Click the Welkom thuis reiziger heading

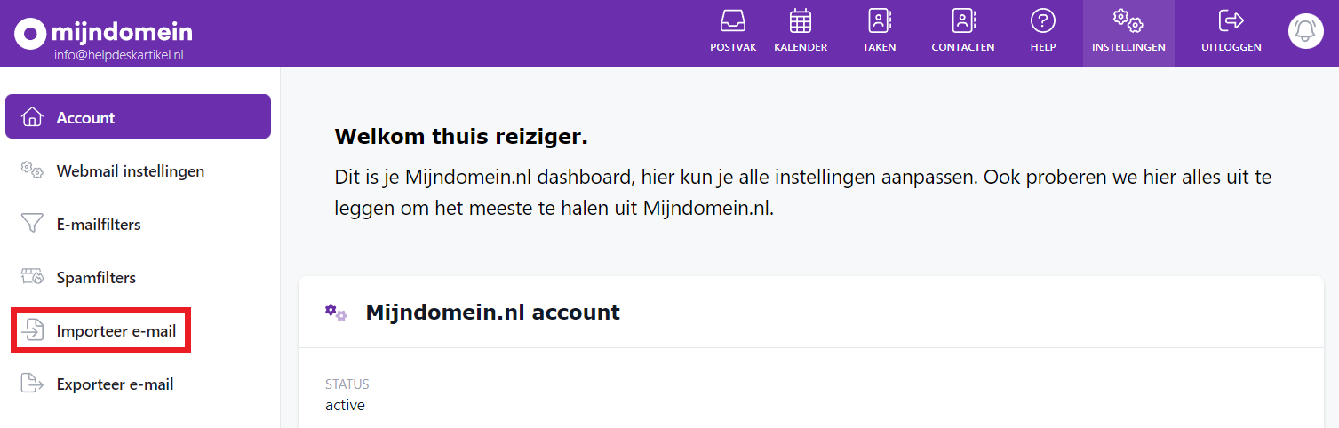(x=461, y=138)
